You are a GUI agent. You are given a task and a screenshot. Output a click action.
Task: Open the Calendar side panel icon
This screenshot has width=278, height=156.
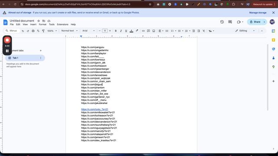coord(273,31)
